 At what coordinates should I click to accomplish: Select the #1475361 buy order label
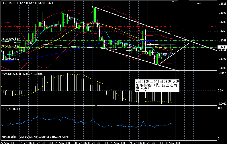pyautogui.click(x=11, y=59)
